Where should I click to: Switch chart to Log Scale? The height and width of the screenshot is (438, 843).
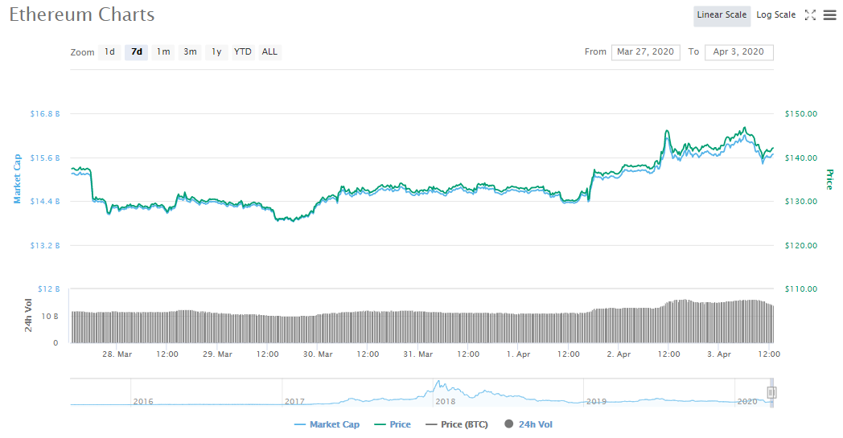point(775,15)
